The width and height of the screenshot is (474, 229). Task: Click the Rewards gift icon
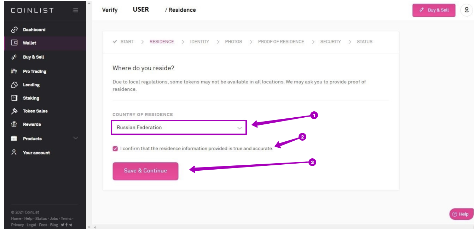point(14,124)
